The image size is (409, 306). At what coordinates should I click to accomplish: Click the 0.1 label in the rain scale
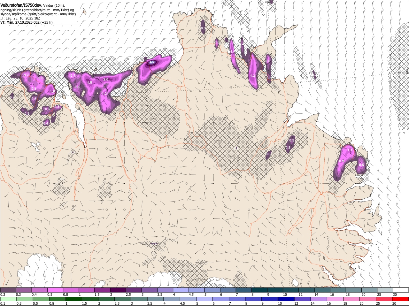3,303
